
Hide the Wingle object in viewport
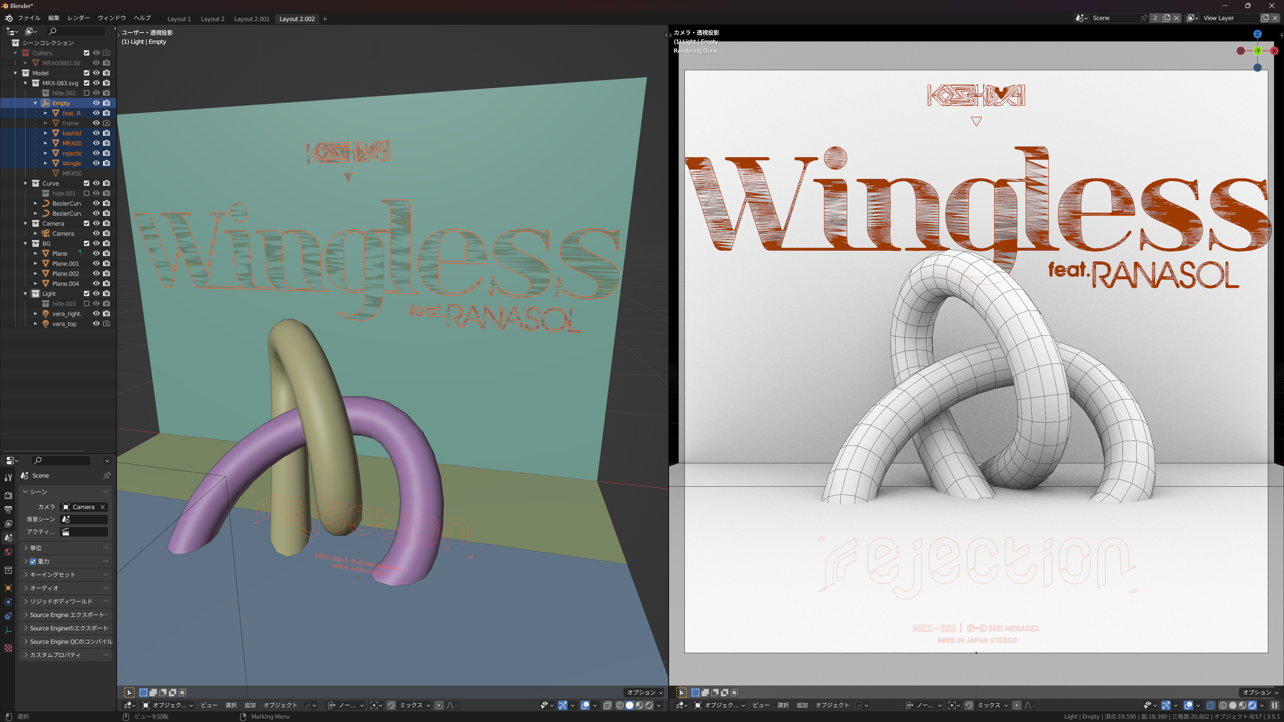[x=96, y=163]
